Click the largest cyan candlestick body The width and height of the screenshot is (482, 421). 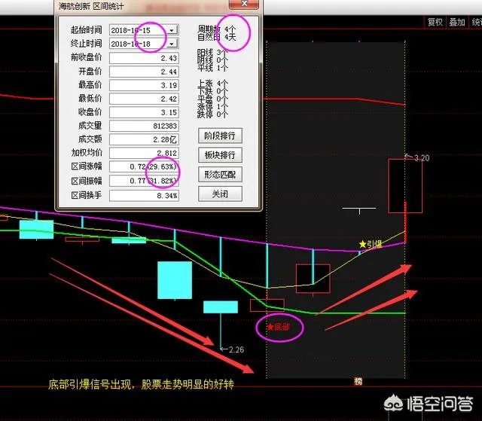tap(175, 280)
